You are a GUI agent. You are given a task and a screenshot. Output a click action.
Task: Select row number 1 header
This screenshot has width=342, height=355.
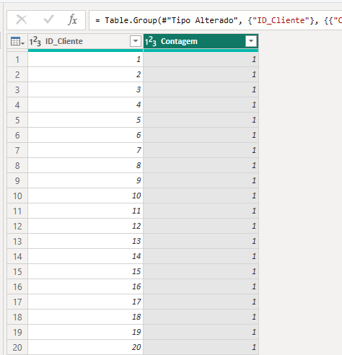click(17, 59)
